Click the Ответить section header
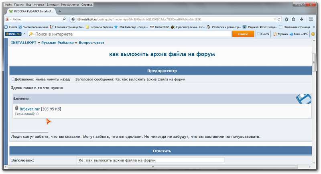321x174 pixels. (161, 151)
